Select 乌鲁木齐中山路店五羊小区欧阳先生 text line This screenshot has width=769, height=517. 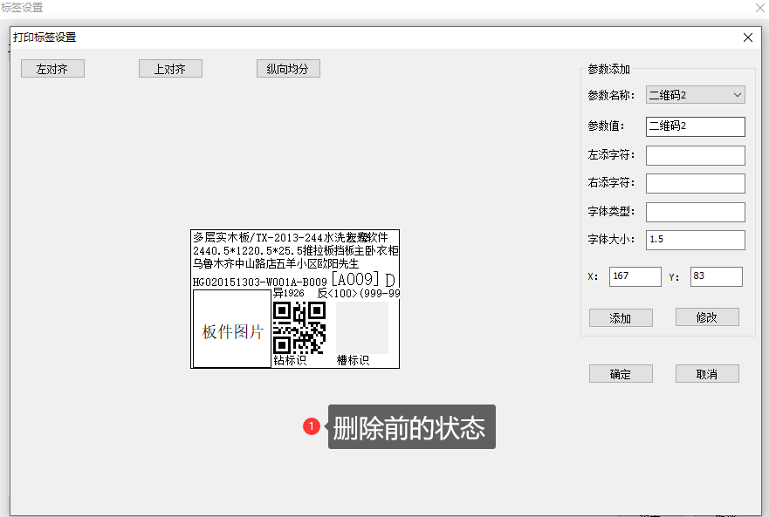pyautogui.click(x=276, y=263)
